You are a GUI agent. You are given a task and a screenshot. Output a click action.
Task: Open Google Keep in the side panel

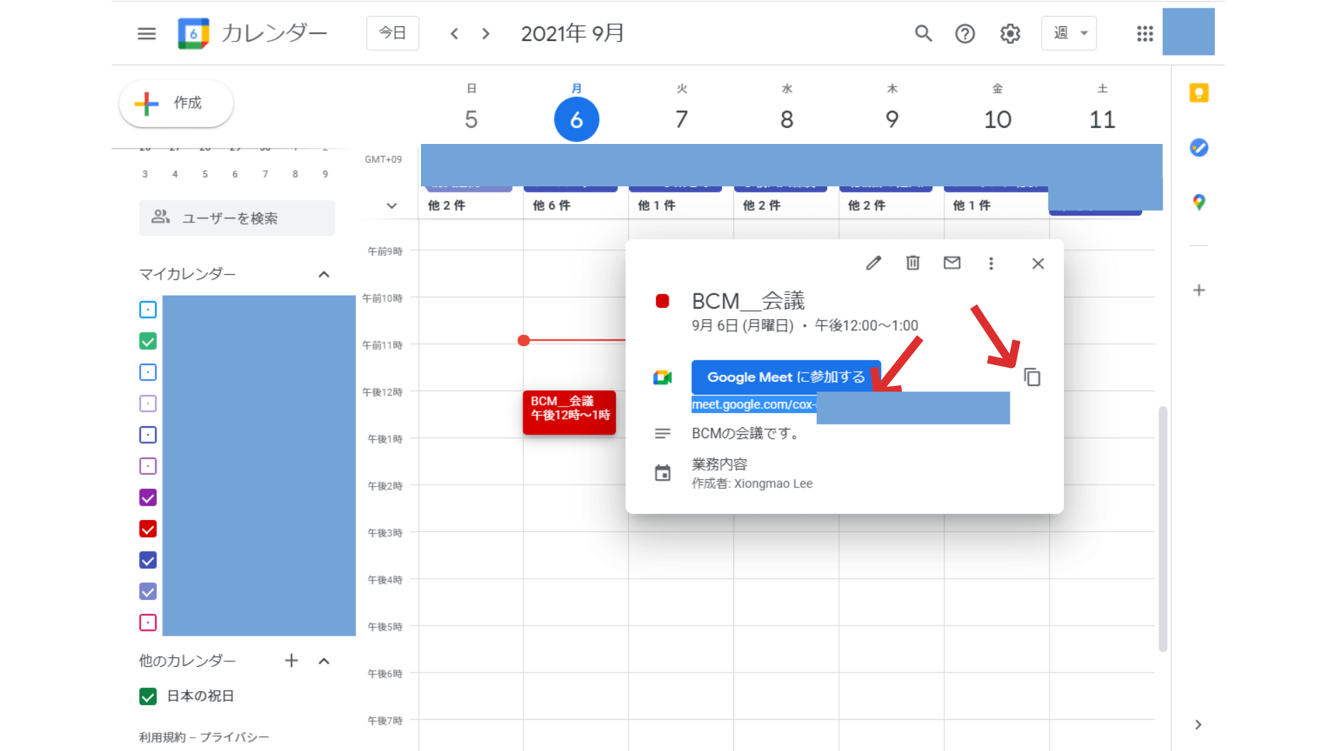pos(1198,92)
